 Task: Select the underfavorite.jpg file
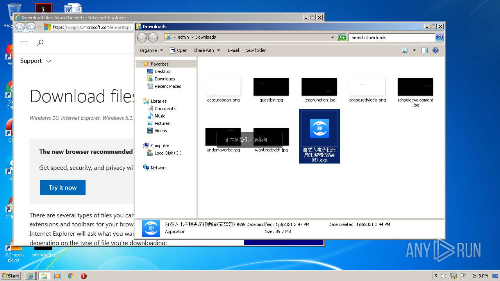[x=223, y=140]
